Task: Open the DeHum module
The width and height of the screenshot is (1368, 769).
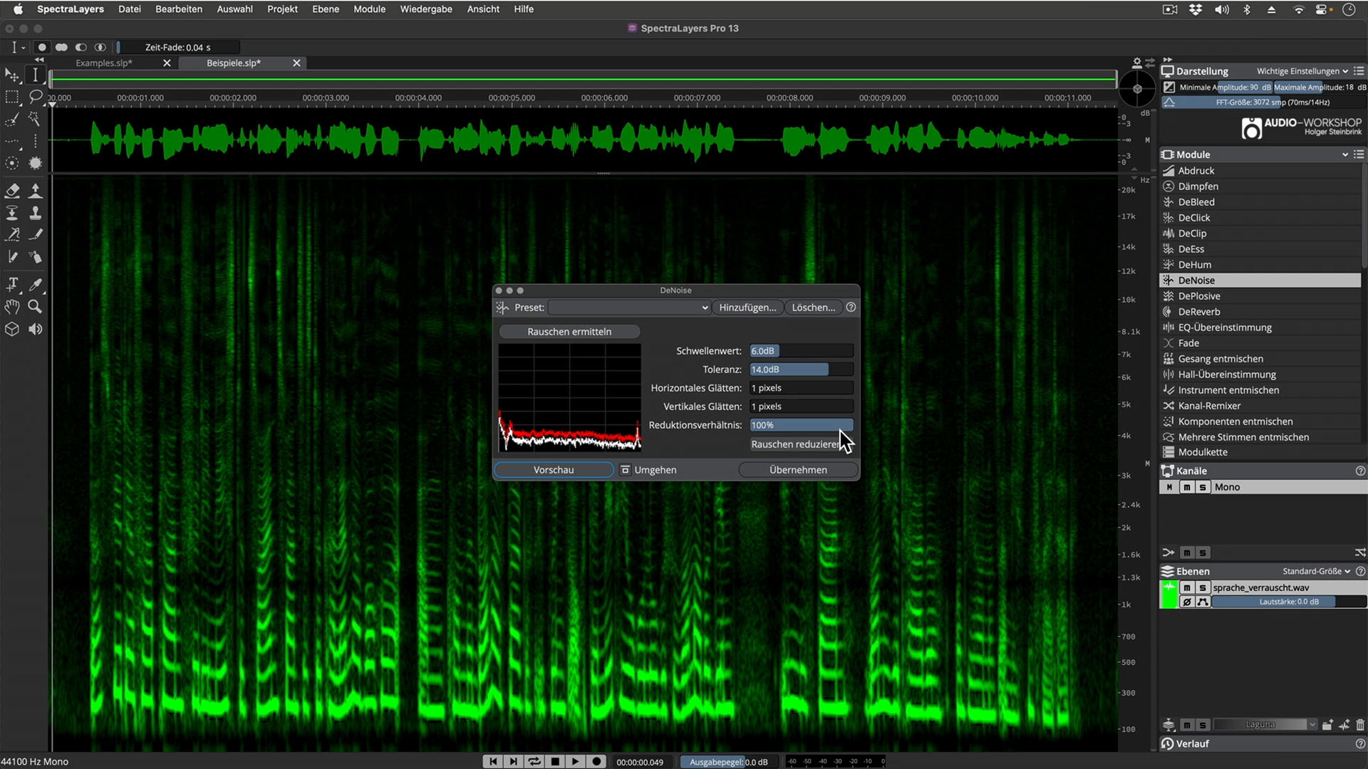Action: [x=1260, y=265]
